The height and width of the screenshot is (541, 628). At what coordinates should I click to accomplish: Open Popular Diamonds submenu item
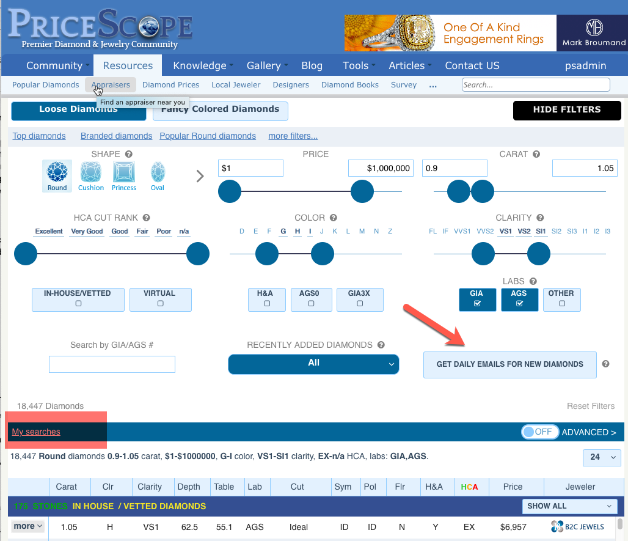(46, 85)
